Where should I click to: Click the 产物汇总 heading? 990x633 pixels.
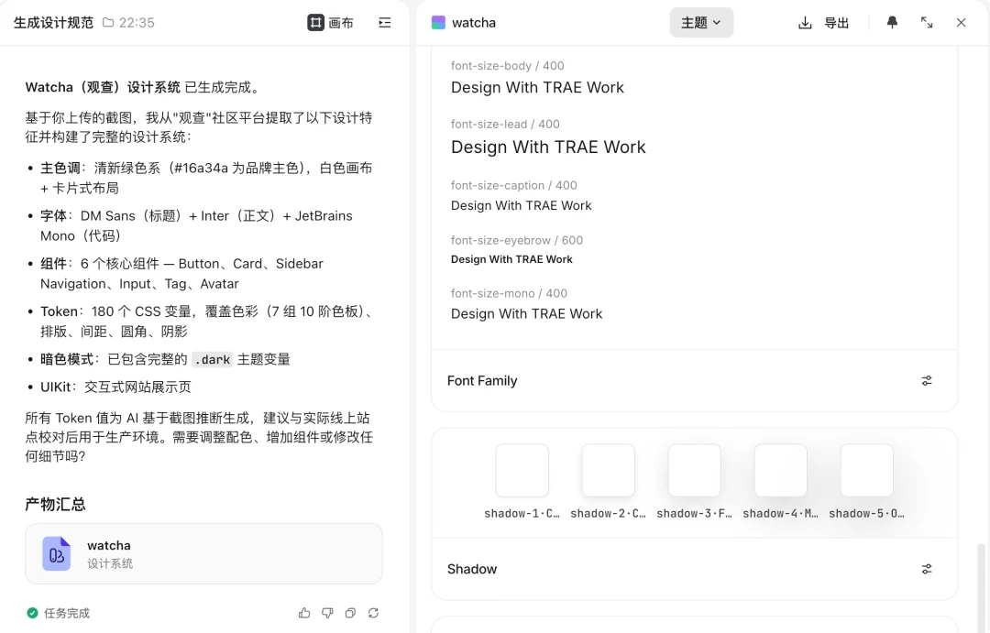56,504
